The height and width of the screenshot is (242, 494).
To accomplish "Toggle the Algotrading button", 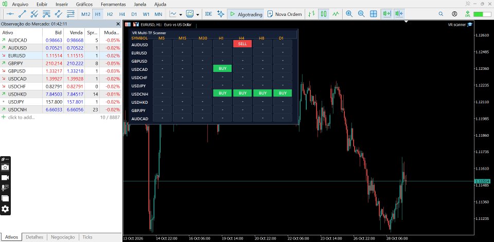I will pyautogui.click(x=246, y=14).
